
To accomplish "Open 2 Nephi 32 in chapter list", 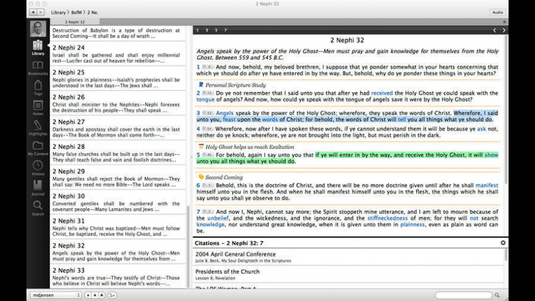I will click(117, 252).
